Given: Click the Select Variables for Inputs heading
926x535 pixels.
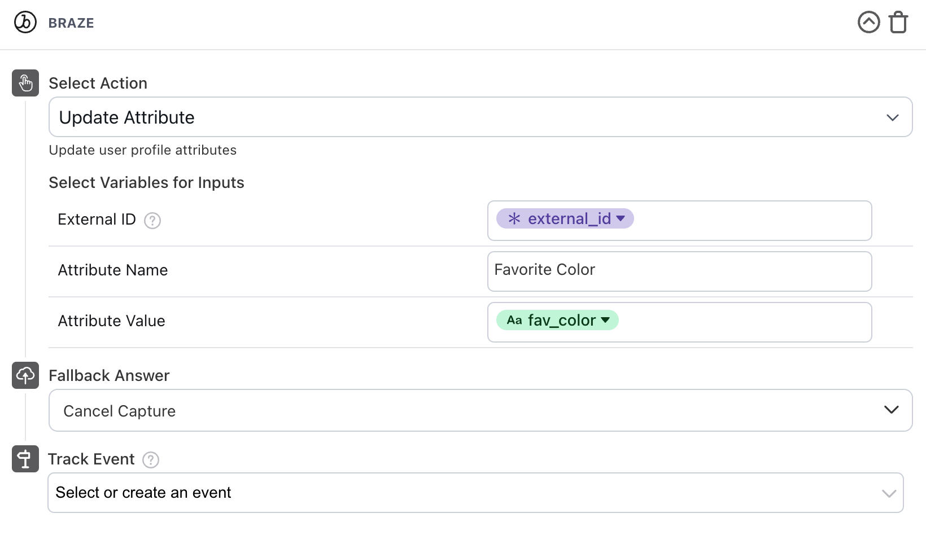Looking at the screenshot, I should (146, 182).
